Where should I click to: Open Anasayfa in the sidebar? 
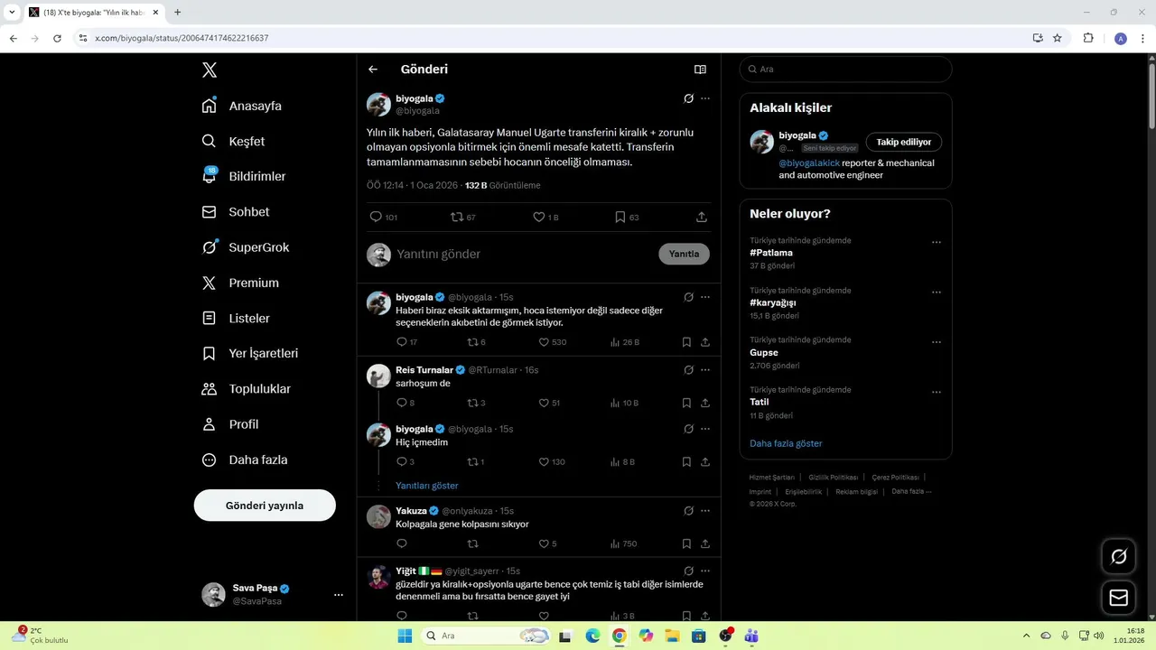(242, 106)
